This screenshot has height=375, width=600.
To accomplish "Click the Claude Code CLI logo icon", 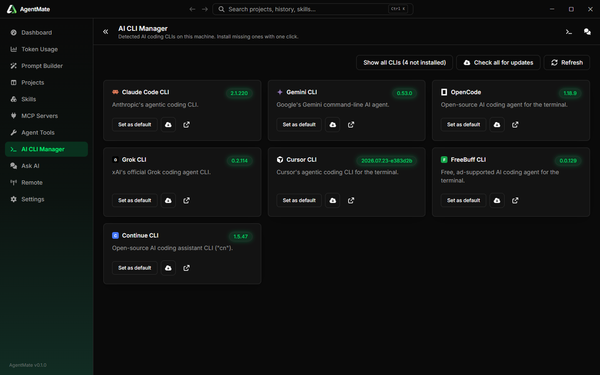I will pyautogui.click(x=115, y=92).
